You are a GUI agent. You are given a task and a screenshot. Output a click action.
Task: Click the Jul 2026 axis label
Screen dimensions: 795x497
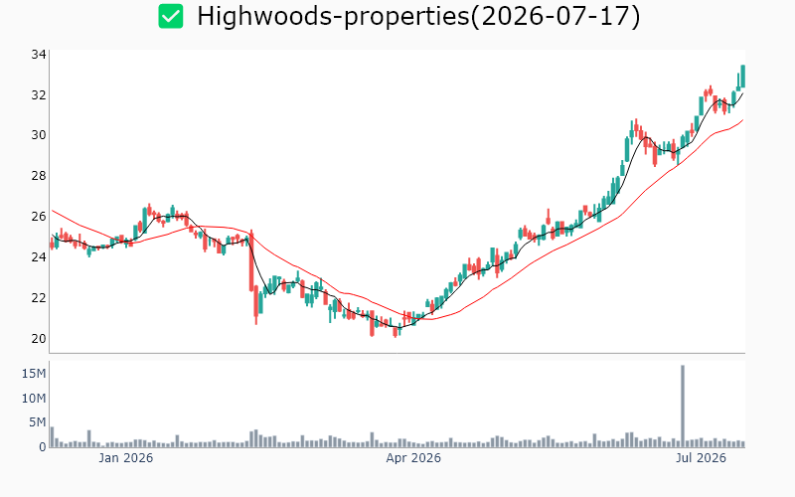[x=701, y=458]
